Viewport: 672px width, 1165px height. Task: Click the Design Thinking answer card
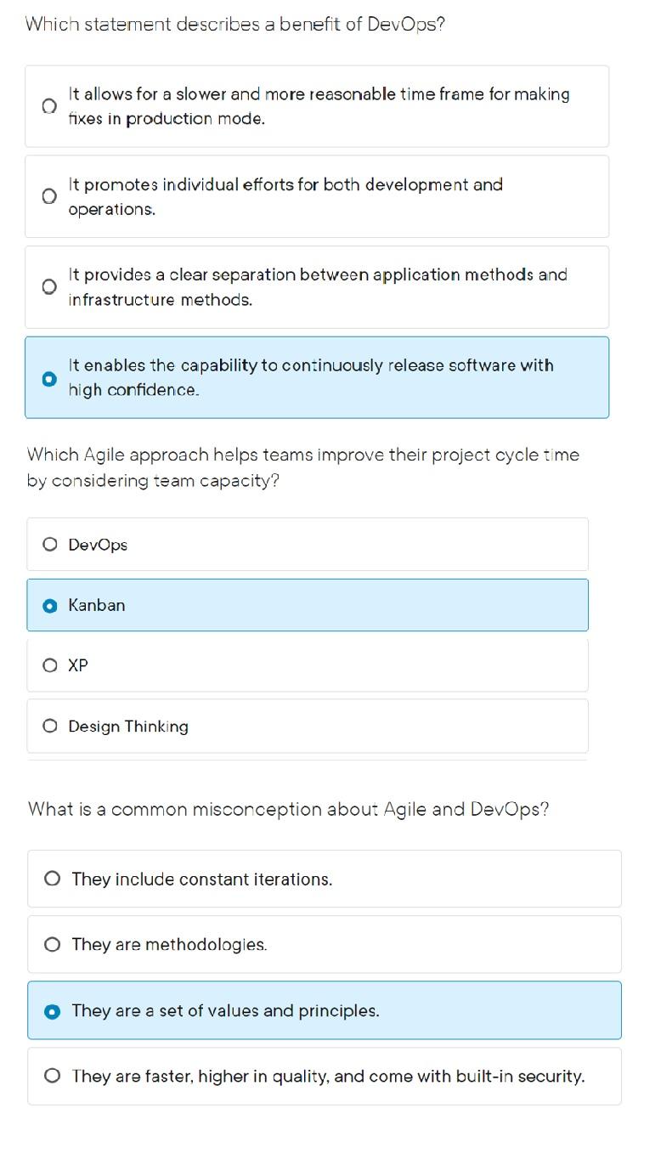pyautogui.click(x=308, y=726)
